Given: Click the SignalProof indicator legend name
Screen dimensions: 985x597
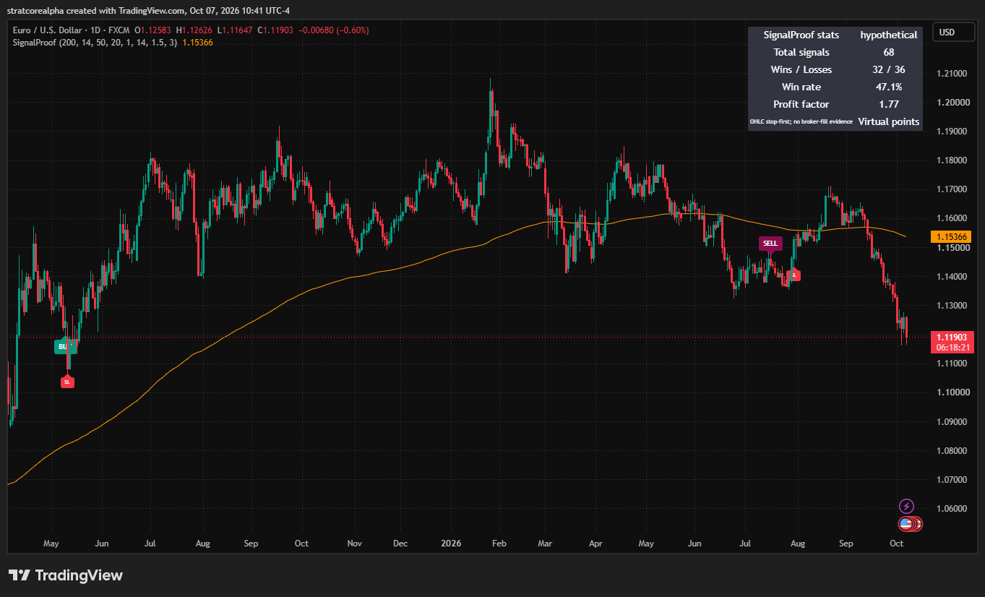Looking at the screenshot, I should tap(35, 43).
